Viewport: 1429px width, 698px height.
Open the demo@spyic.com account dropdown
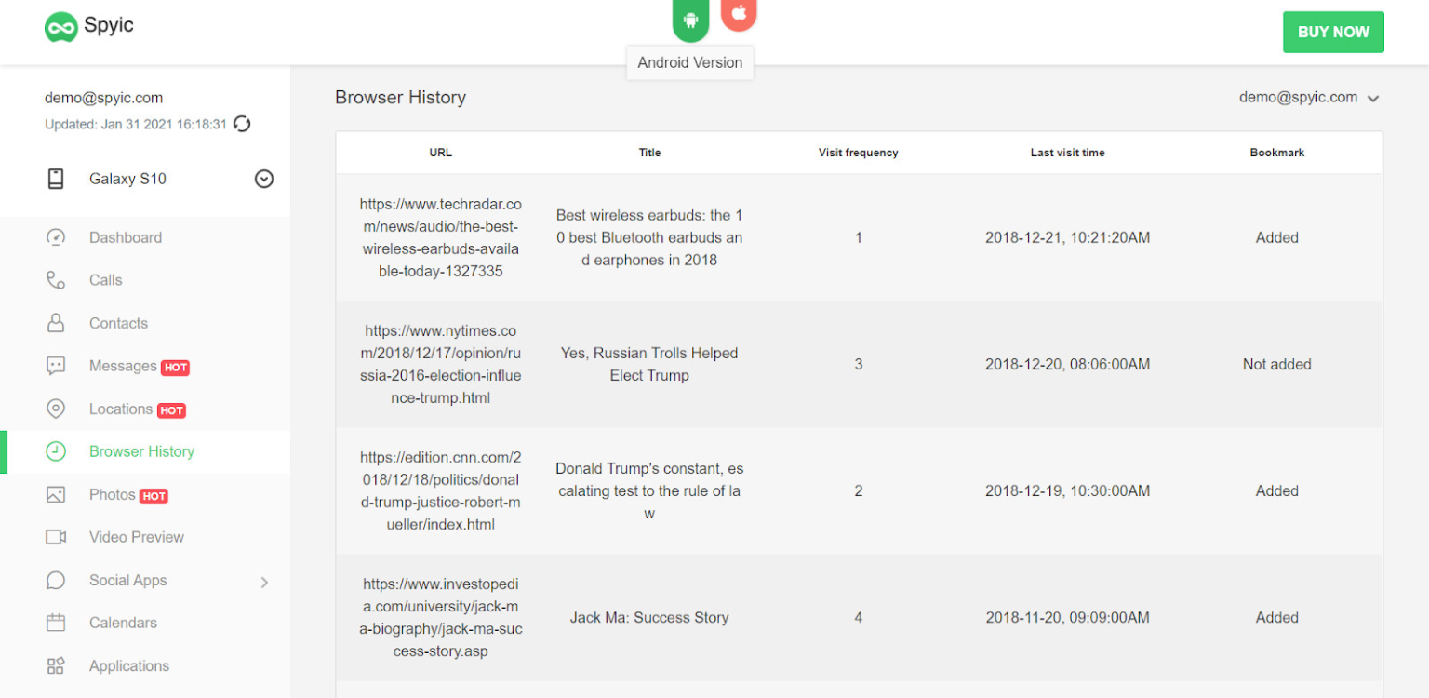click(1308, 98)
